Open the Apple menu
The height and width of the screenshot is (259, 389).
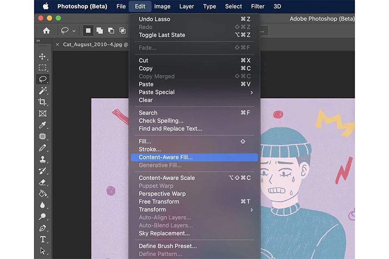point(45,6)
